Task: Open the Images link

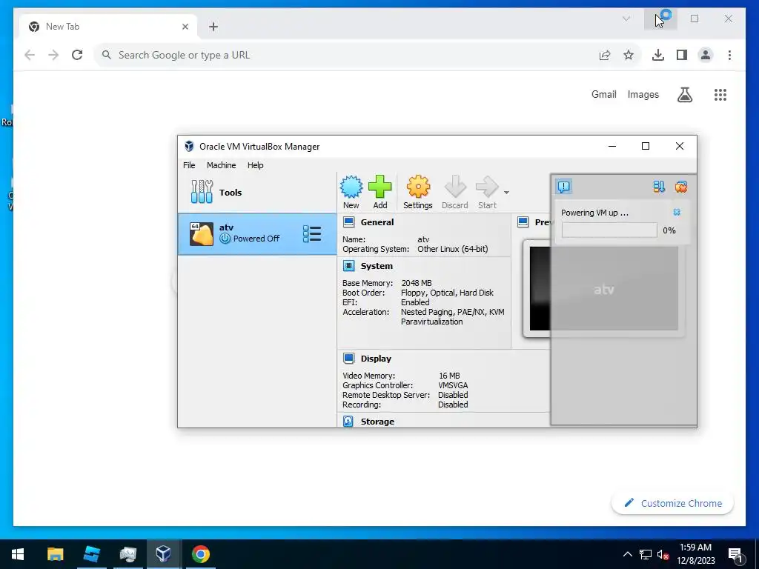Action: 643,94
